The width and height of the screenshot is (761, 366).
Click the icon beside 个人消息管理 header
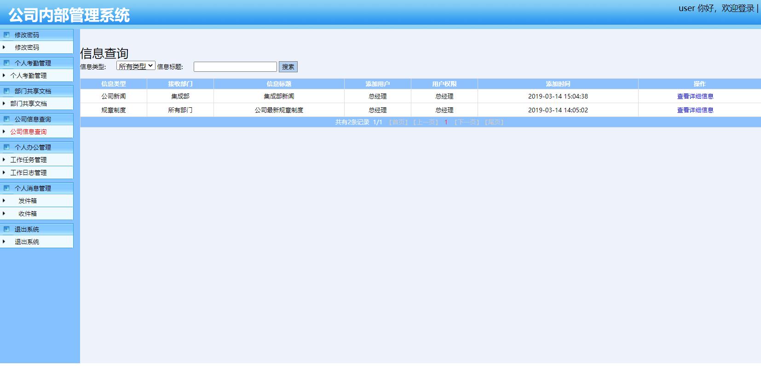[x=6, y=188]
